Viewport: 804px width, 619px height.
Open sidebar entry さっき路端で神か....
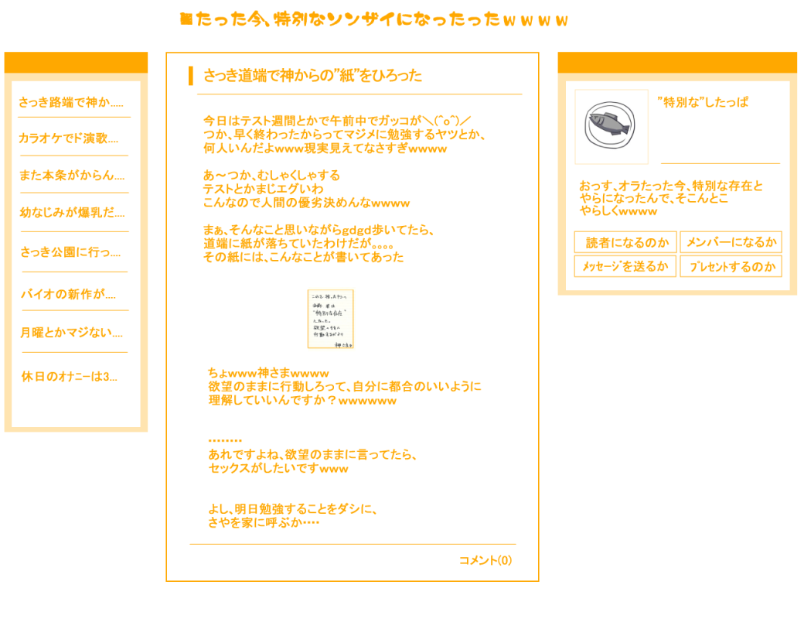point(71,102)
